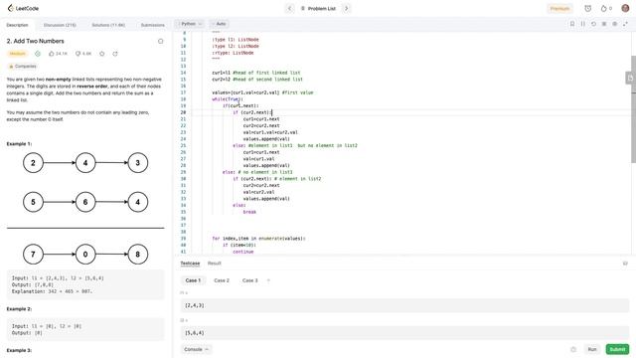Viewport: 636px width, 358px height.
Task: Open the user profile avatar
Action: (625, 8)
